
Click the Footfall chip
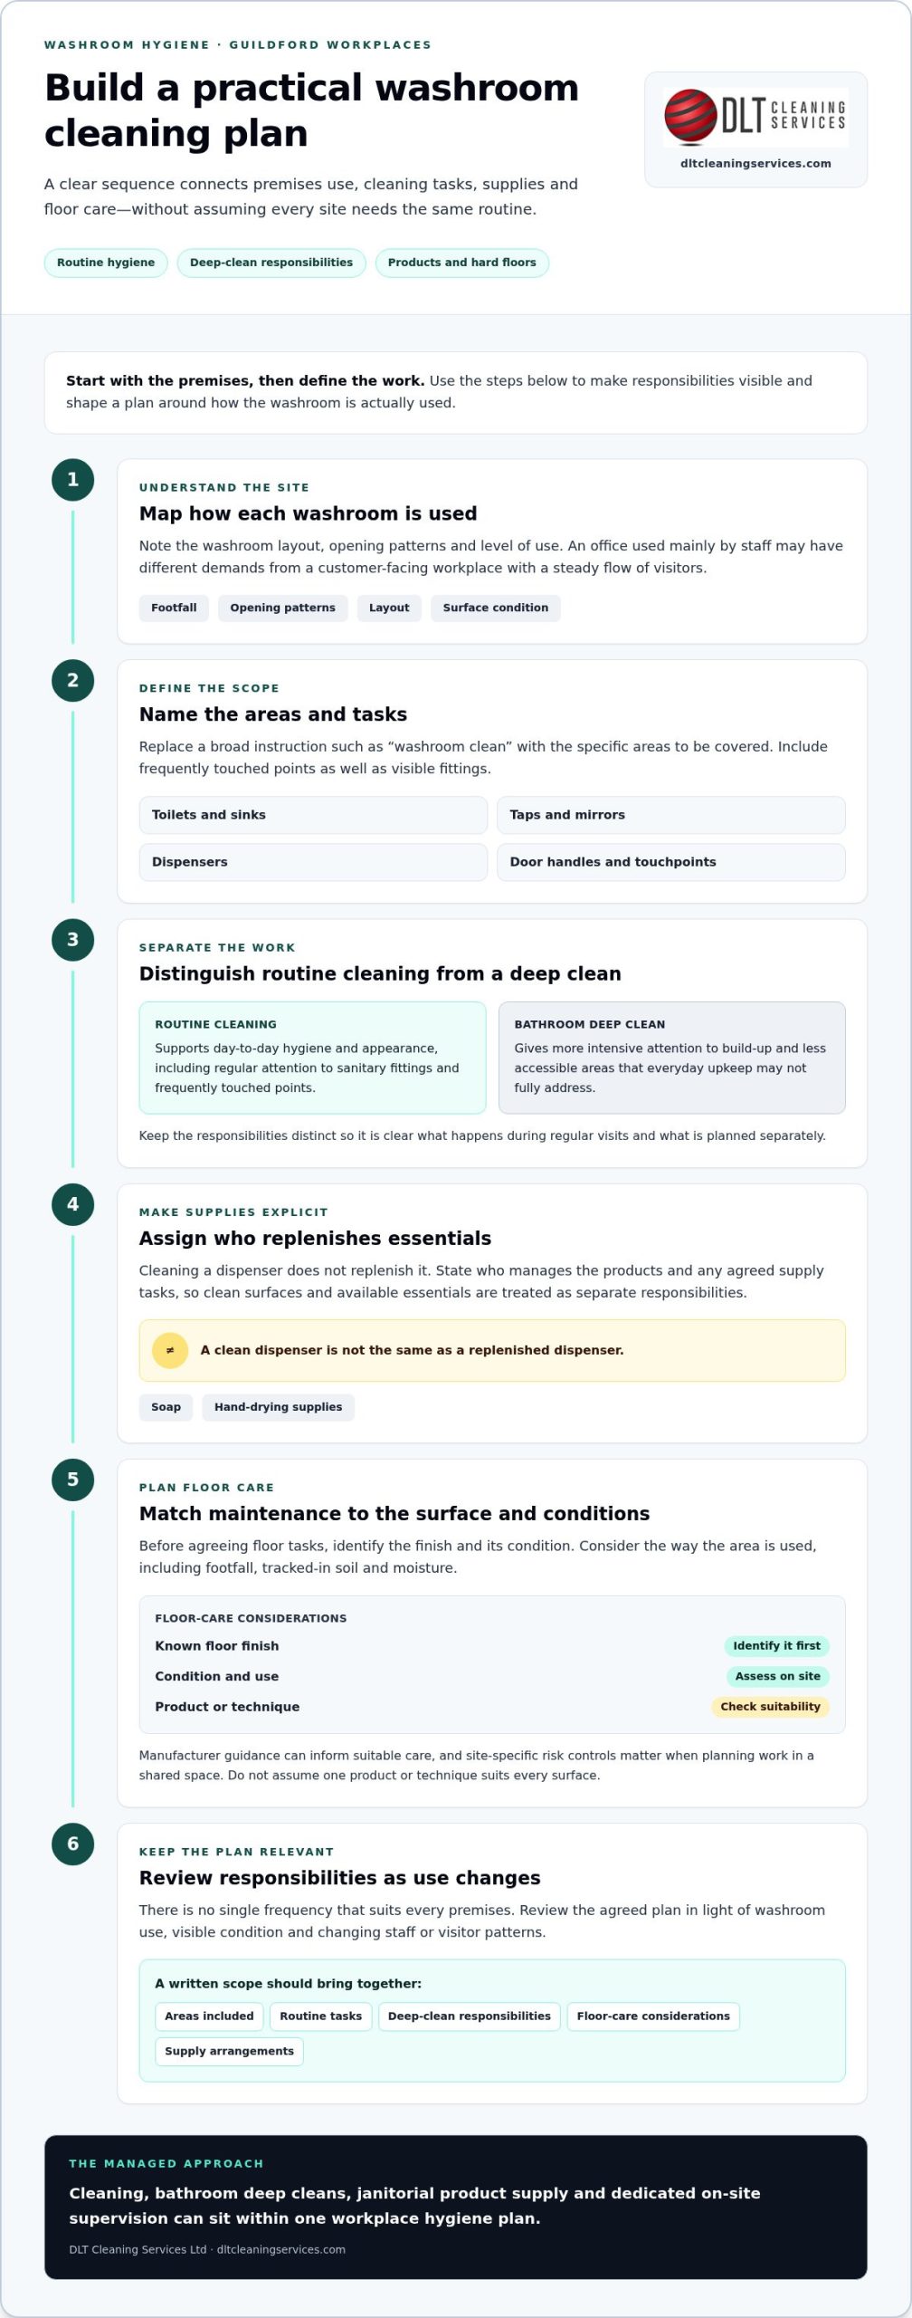click(x=174, y=608)
